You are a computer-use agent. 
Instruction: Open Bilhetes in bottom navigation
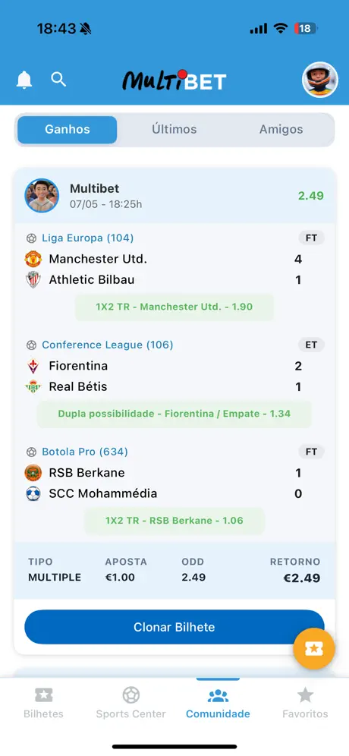click(43, 703)
